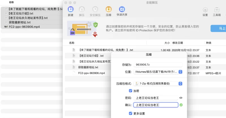Toggle the 更多设置 checkbox
This screenshot has width=226, height=118.
pos(131,114)
